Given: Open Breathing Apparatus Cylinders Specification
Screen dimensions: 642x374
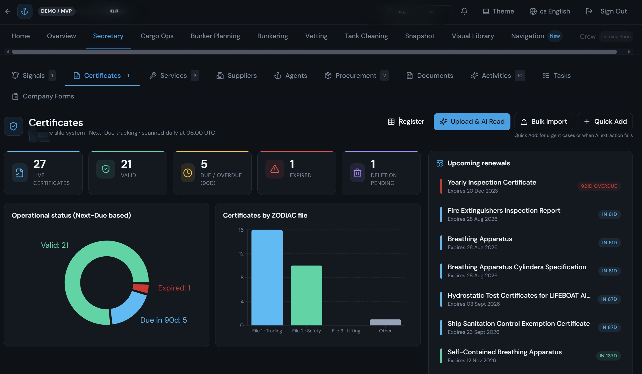Looking at the screenshot, I should click(x=530, y=271).
